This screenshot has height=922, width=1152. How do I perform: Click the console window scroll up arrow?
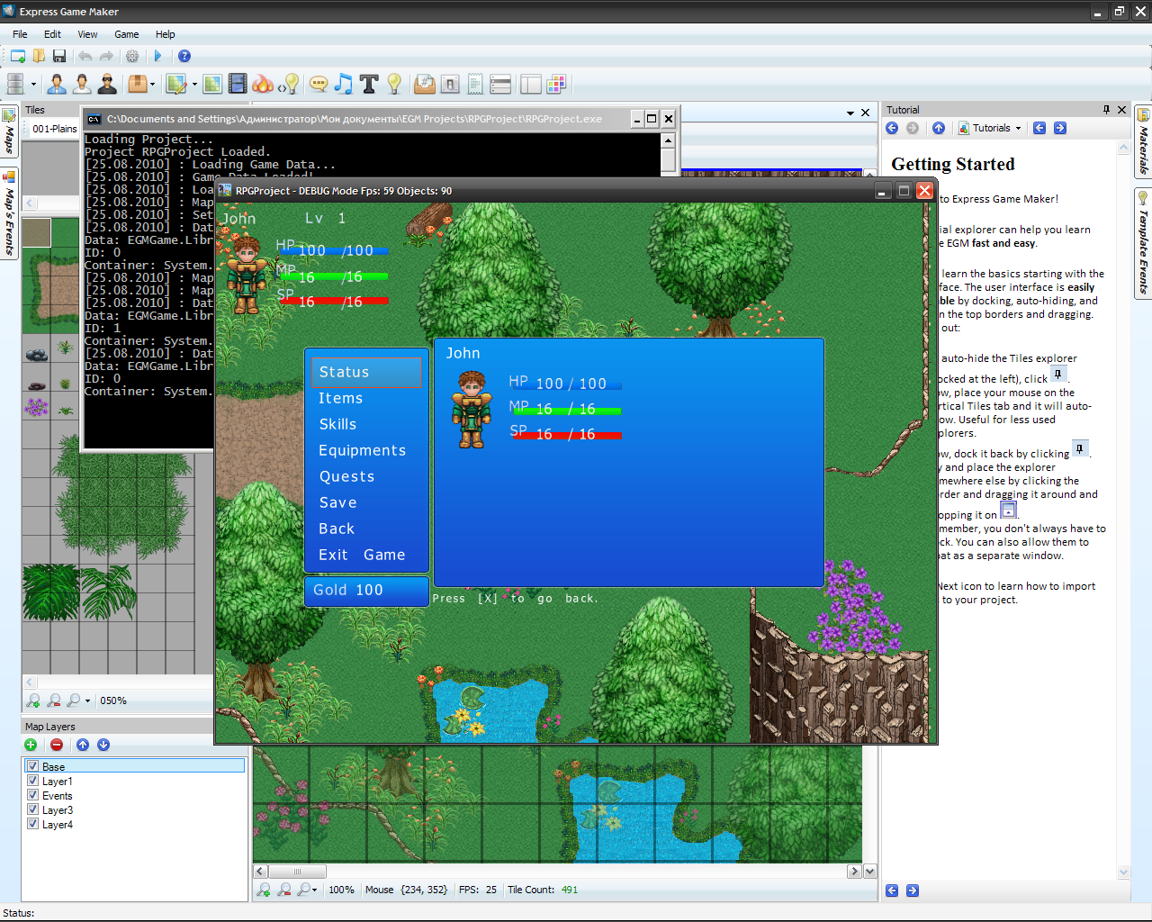tap(668, 140)
